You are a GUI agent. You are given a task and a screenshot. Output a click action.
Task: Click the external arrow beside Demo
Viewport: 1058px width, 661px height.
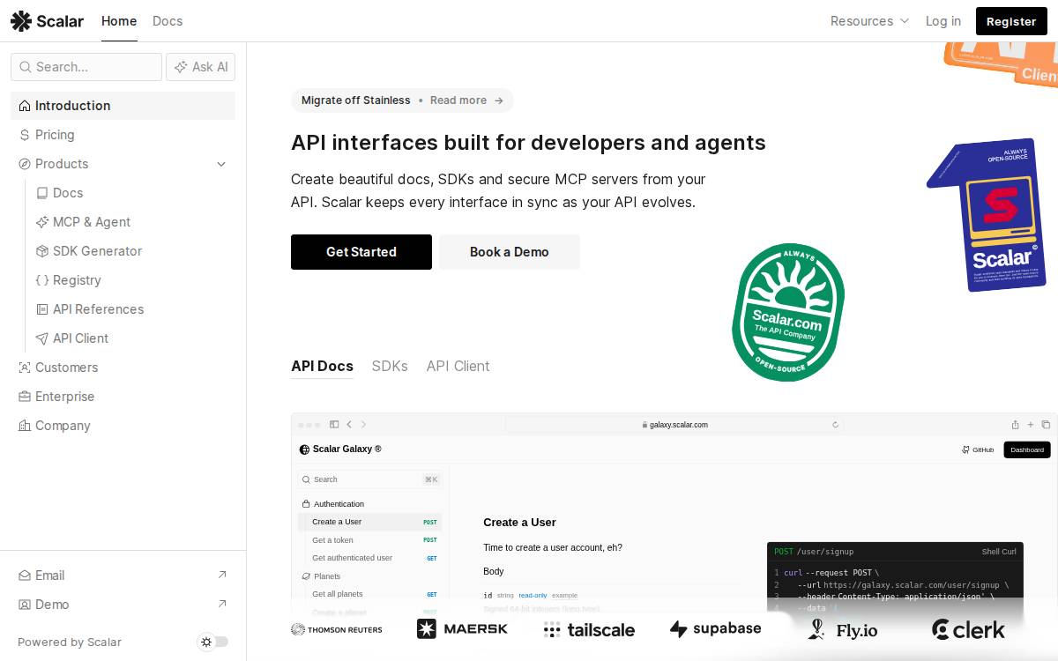[x=222, y=604]
